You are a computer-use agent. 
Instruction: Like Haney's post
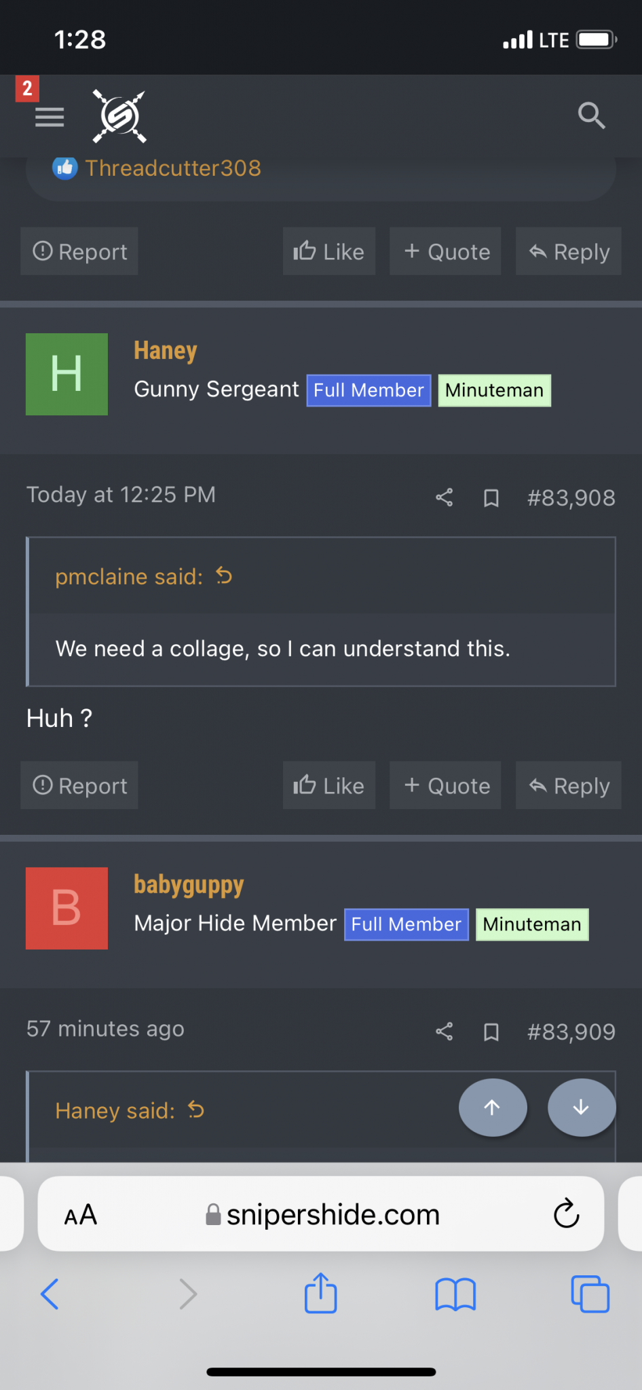[329, 785]
